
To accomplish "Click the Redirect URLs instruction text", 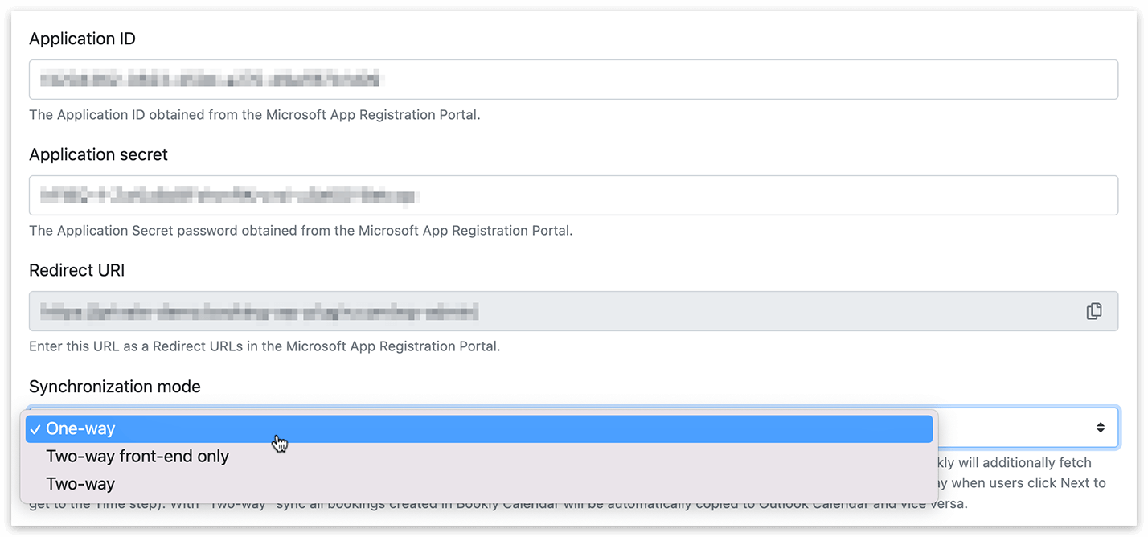I will pos(264,346).
